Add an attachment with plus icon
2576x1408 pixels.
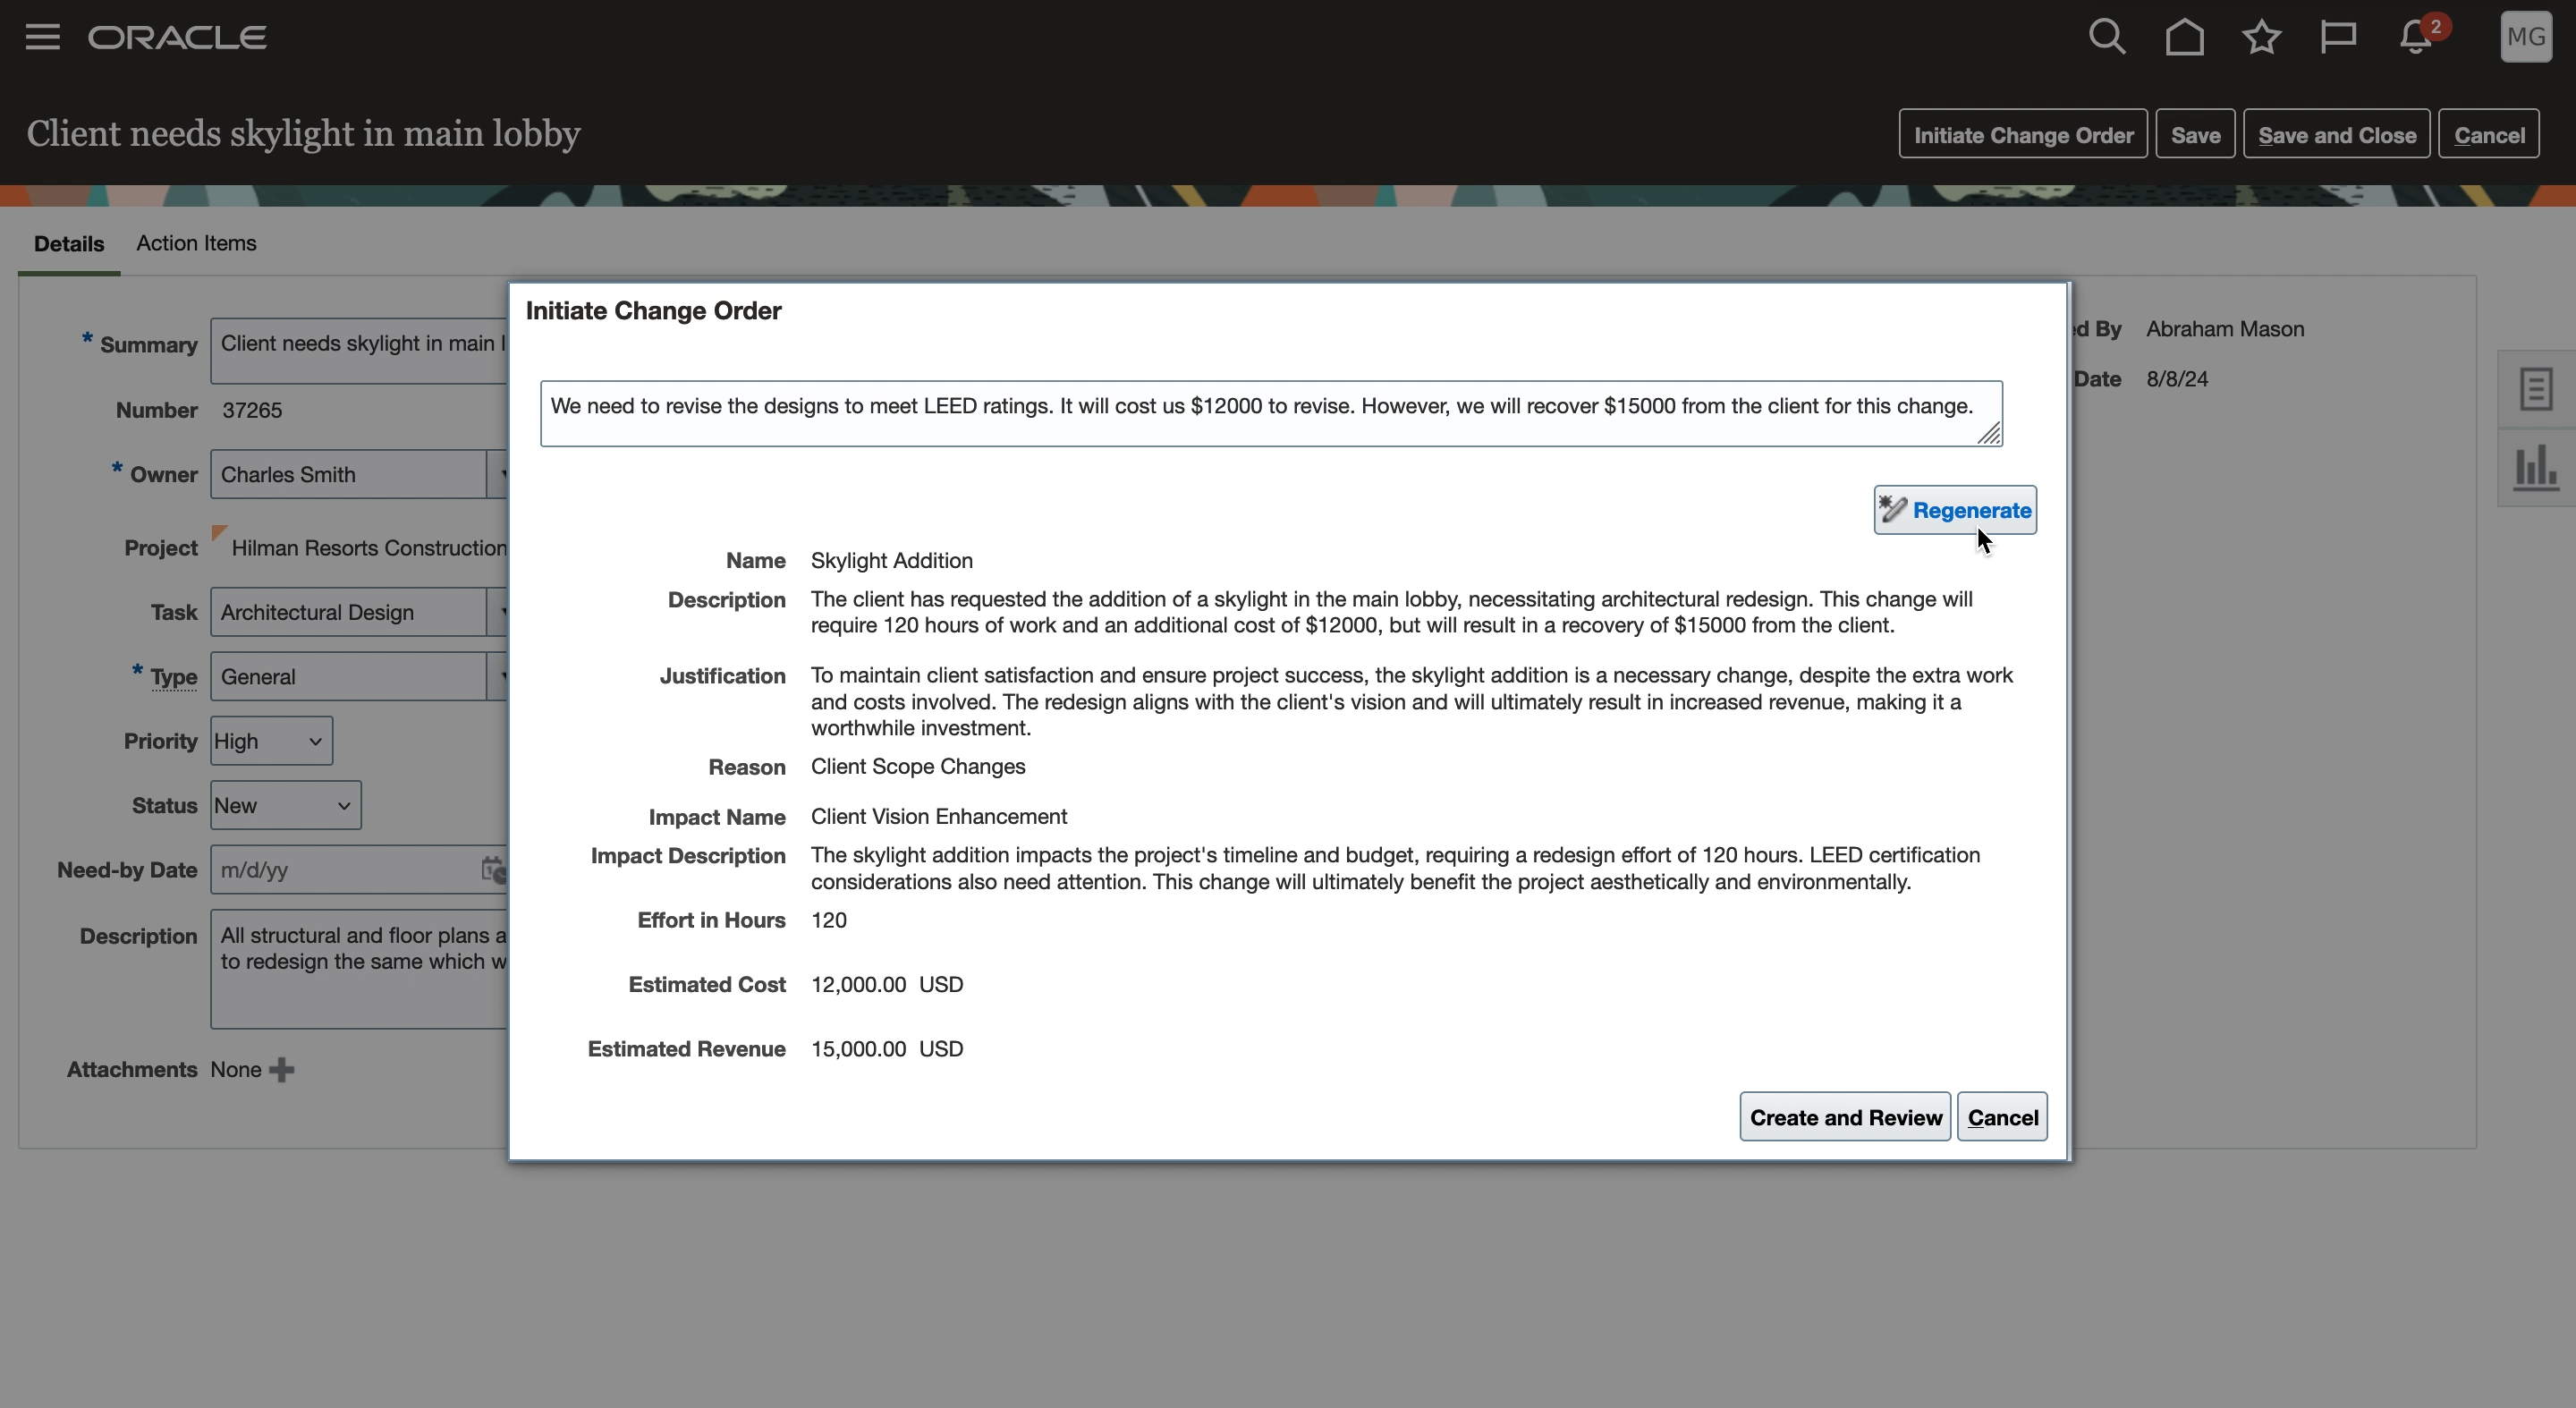click(282, 1070)
